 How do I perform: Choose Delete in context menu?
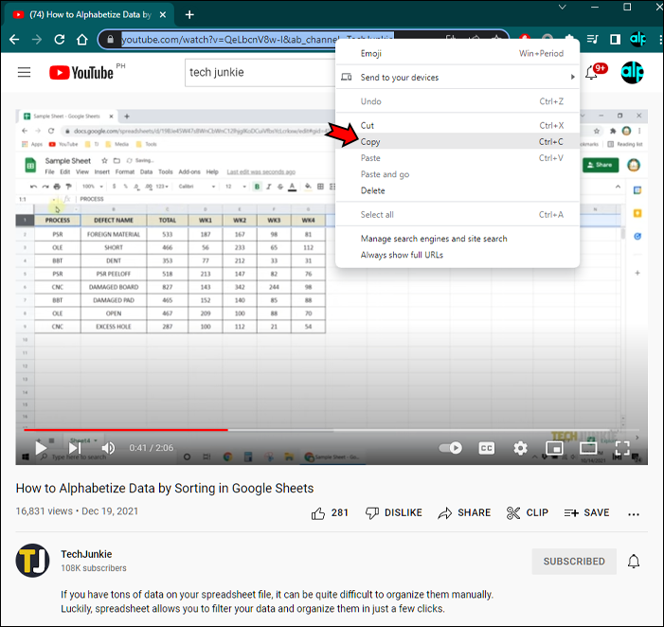point(458,190)
